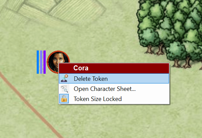Click the blue token status bar
The width and height of the screenshot is (202, 138).
pyautogui.click(x=38, y=62)
